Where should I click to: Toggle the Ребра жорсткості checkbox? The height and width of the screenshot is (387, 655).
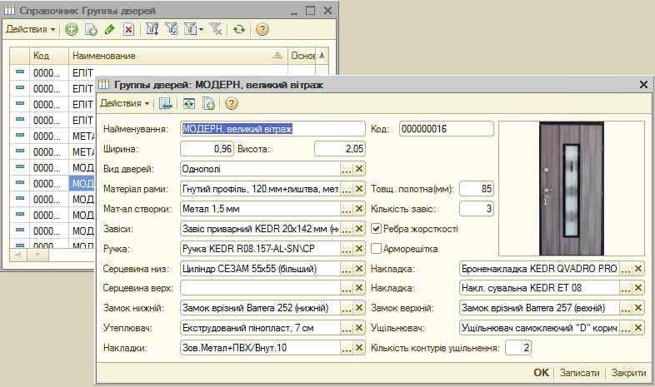click(377, 229)
